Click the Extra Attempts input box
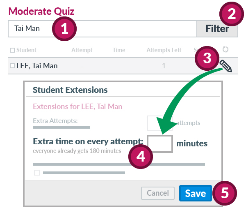 [x=157, y=123]
